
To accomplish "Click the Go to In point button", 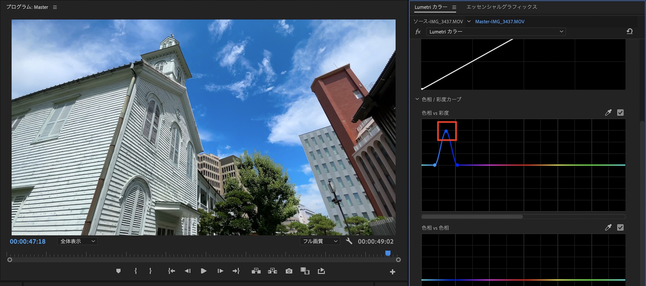I will click(172, 271).
